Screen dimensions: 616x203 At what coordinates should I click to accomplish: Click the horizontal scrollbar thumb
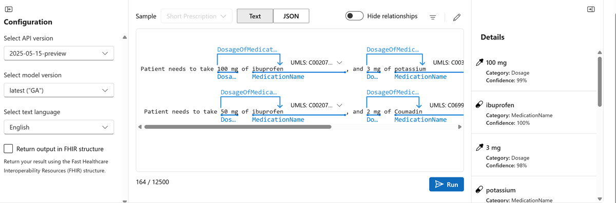click(238, 127)
